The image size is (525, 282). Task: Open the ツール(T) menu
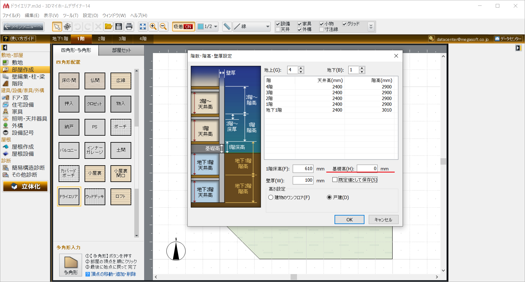click(71, 15)
